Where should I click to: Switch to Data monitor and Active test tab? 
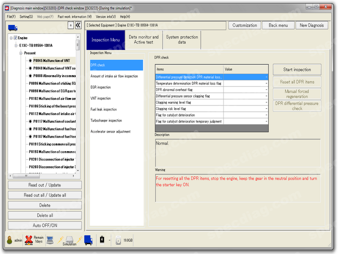[144, 40]
